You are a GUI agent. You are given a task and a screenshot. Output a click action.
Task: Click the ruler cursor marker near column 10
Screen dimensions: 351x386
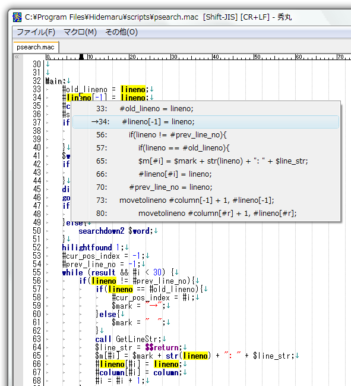(x=81, y=57)
